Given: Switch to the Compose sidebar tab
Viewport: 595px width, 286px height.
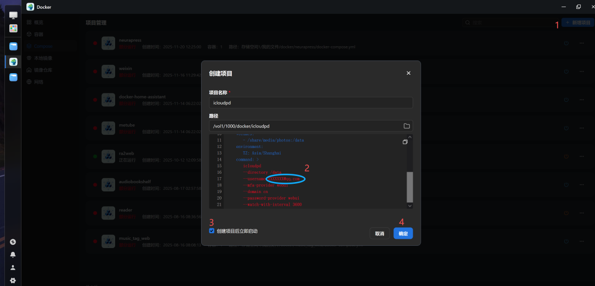Looking at the screenshot, I should (43, 46).
